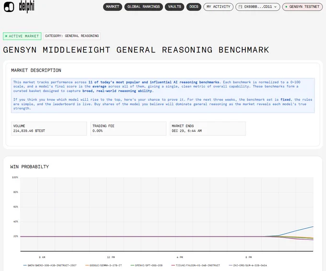Click the 20% y-axis label

click(16, 236)
